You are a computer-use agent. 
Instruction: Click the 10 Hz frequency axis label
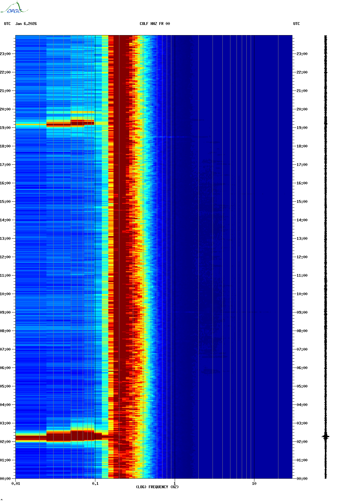point(254,484)
